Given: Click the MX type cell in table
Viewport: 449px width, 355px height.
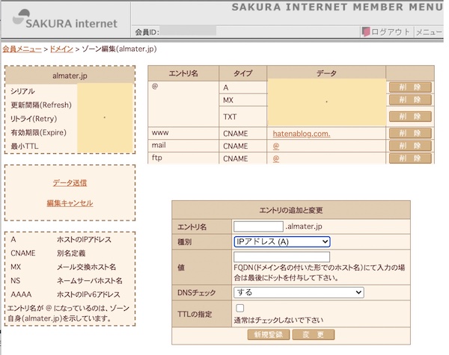Looking at the screenshot, I should click(x=242, y=100).
